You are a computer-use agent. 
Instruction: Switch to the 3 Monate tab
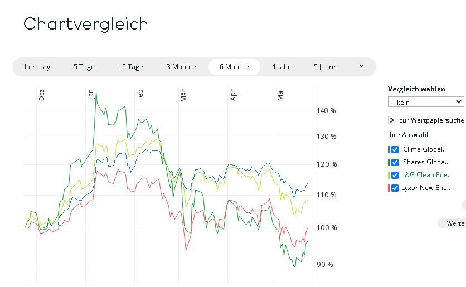coord(181,67)
